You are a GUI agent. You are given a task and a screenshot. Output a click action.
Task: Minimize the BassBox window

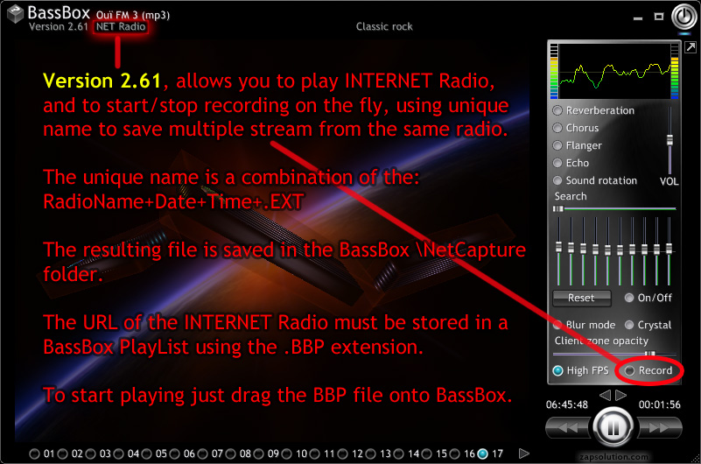638,18
